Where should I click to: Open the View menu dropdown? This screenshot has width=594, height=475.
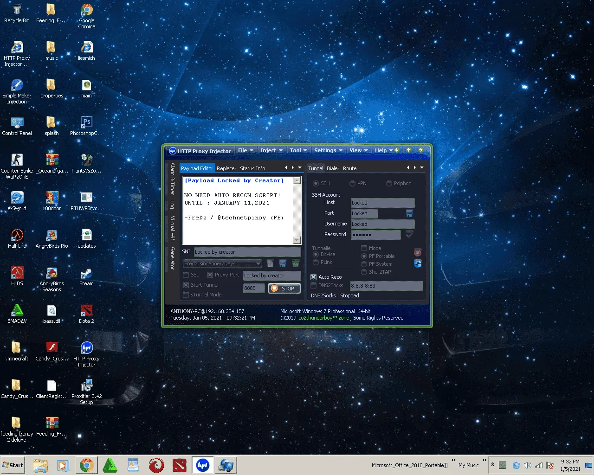coord(359,150)
